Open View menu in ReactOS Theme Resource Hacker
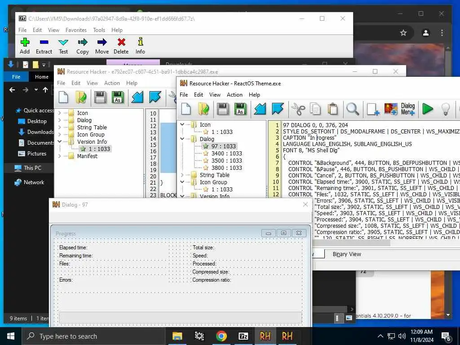 [215, 94]
